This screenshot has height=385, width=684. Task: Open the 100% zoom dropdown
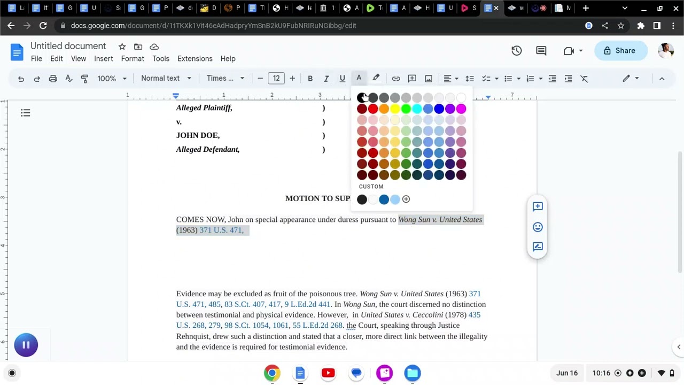point(112,79)
